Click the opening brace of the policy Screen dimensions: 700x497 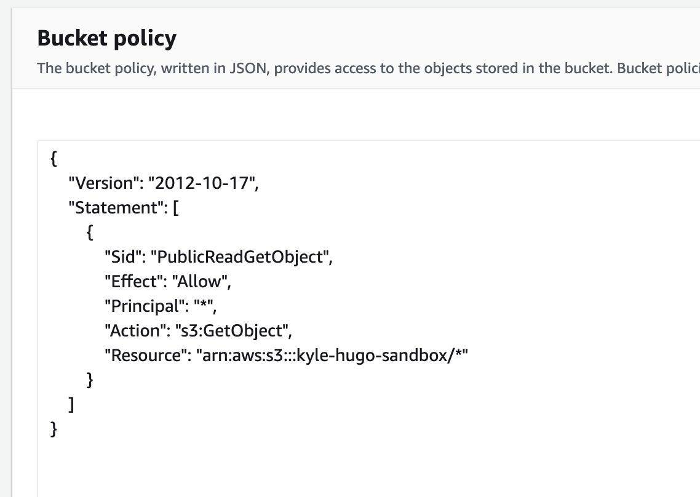(54, 159)
